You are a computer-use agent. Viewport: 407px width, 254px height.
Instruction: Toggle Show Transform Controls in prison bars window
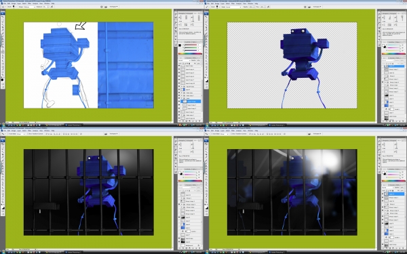(x=28, y=133)
